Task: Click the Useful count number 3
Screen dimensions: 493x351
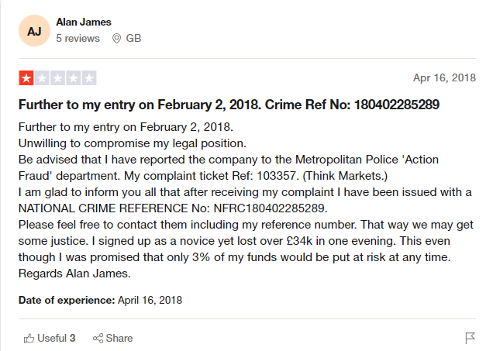Action: click(x=72, y=338)
